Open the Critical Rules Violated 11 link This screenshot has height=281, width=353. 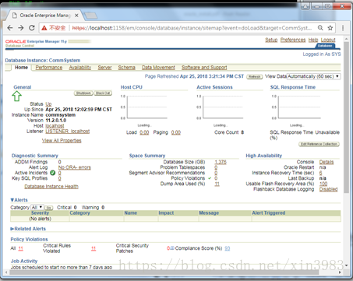click(x=94, y=248)
